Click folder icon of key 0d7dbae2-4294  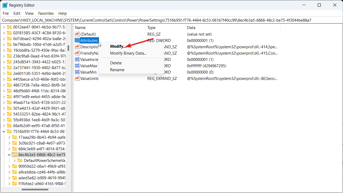click(9, 38)
